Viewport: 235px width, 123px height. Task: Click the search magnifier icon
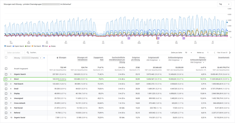[28, 53]
